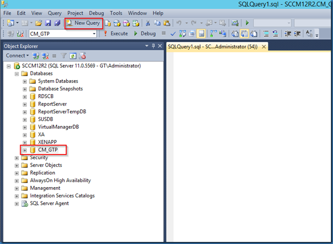The image size is (333, 244).
Task: Click inside the query editor area
Action: coord(253,146)
